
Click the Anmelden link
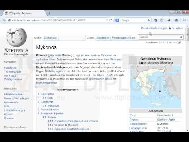177,28
